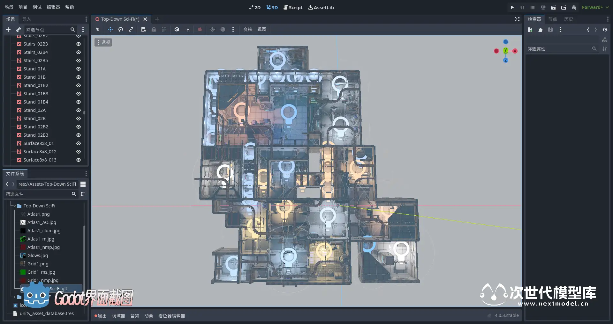
Task: Open the perspective view menu
Action: coord(103,42)
